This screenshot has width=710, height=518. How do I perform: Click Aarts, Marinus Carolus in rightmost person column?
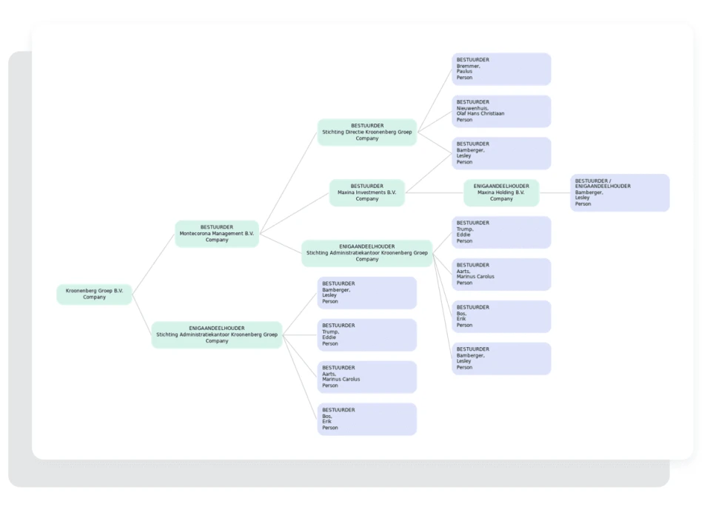pyautogui.click(x=501, y=275)
